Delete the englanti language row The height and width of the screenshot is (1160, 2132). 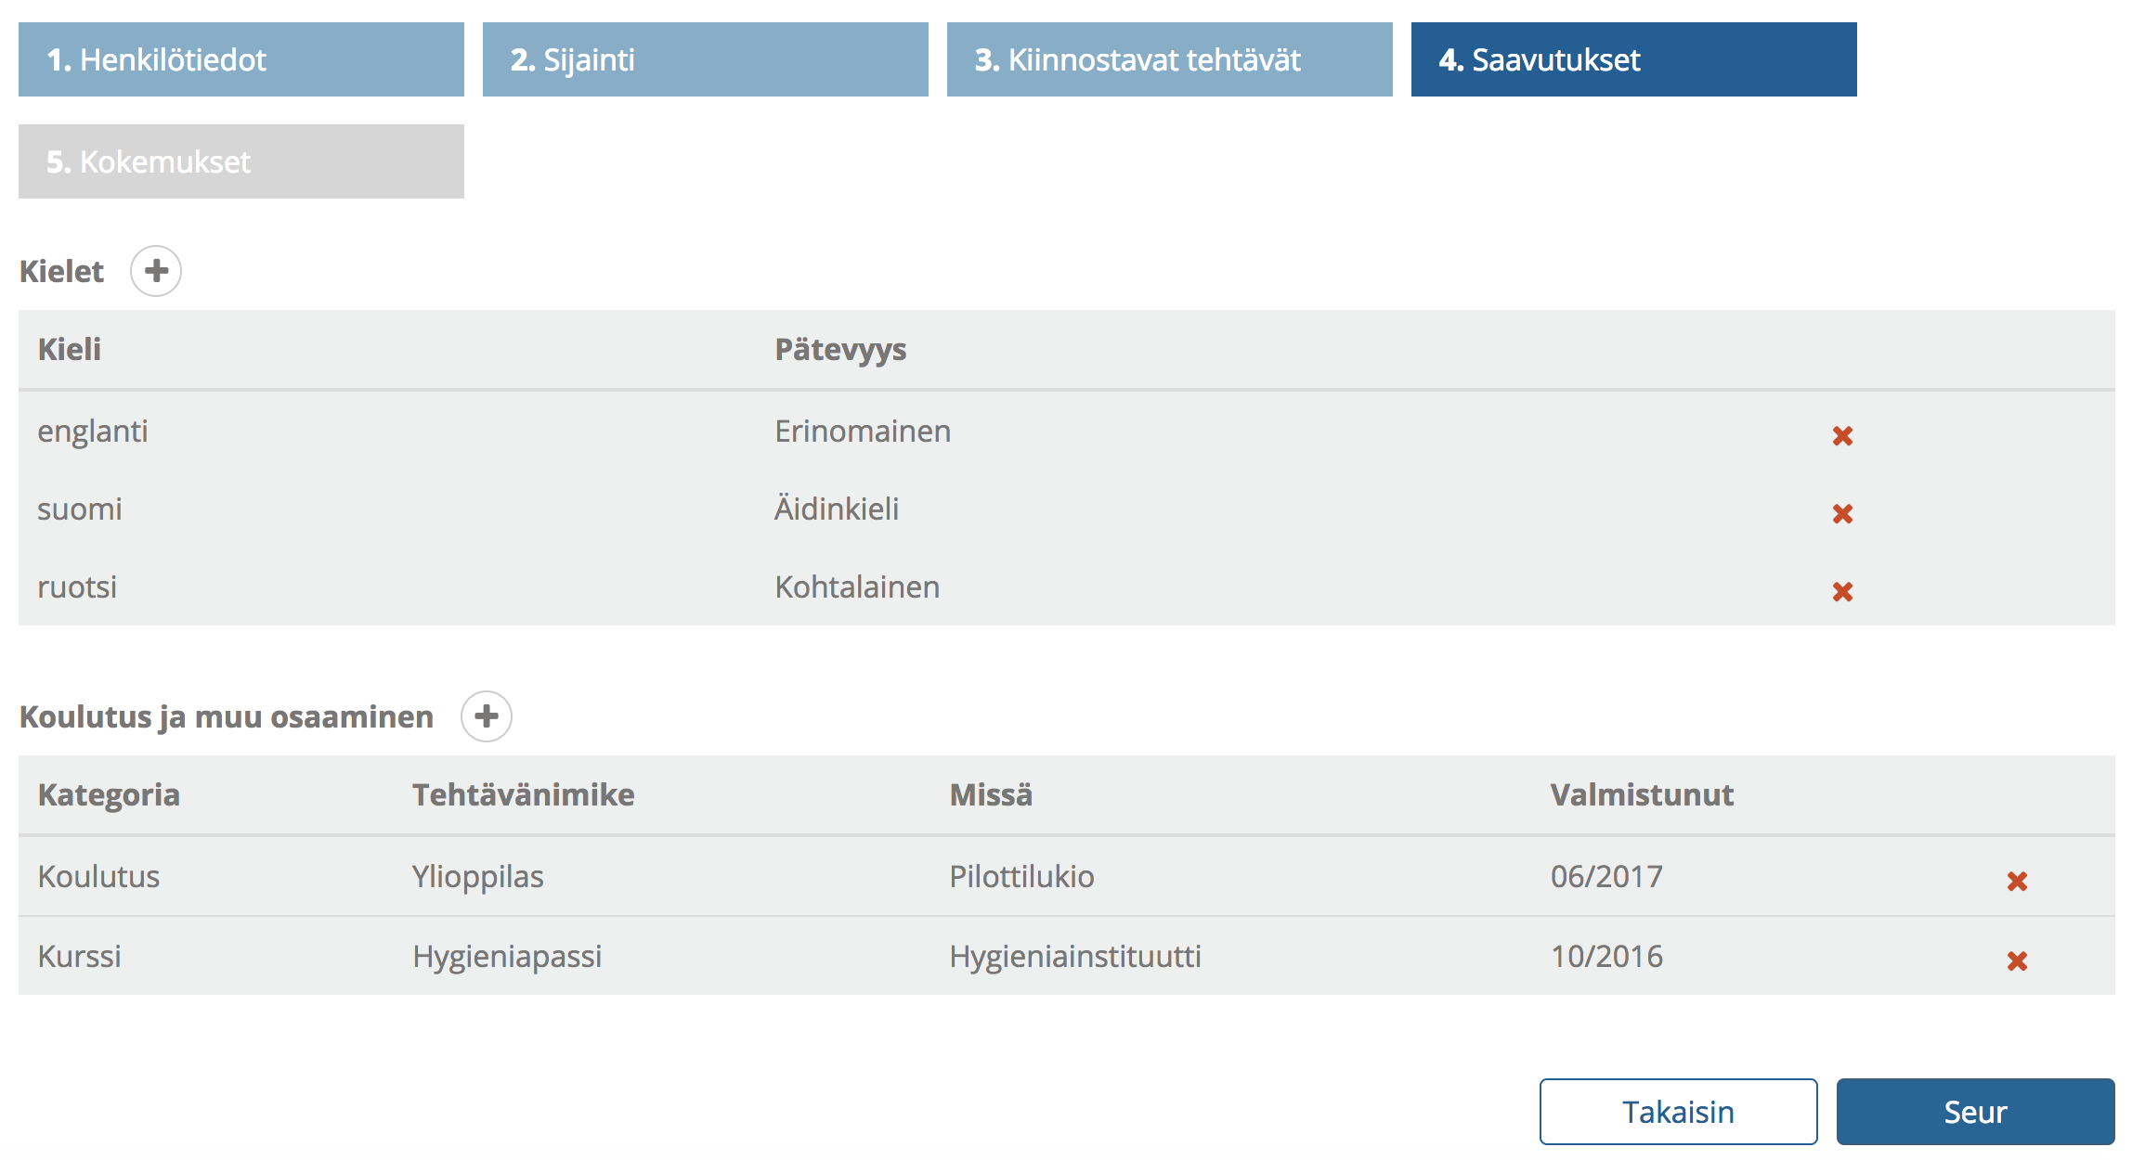pyautogui.click(x=1842, y=435)
